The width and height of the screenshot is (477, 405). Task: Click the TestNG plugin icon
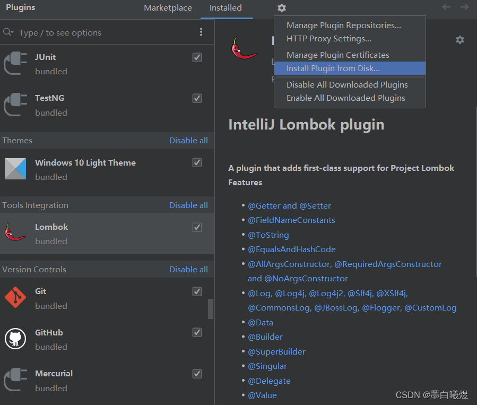click(x=15, y=105)
